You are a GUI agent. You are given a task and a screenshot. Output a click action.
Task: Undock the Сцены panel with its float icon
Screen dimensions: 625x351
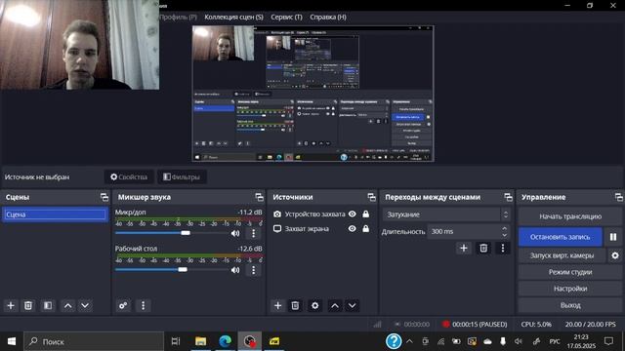pyautogui.click(x=104, y=197)
